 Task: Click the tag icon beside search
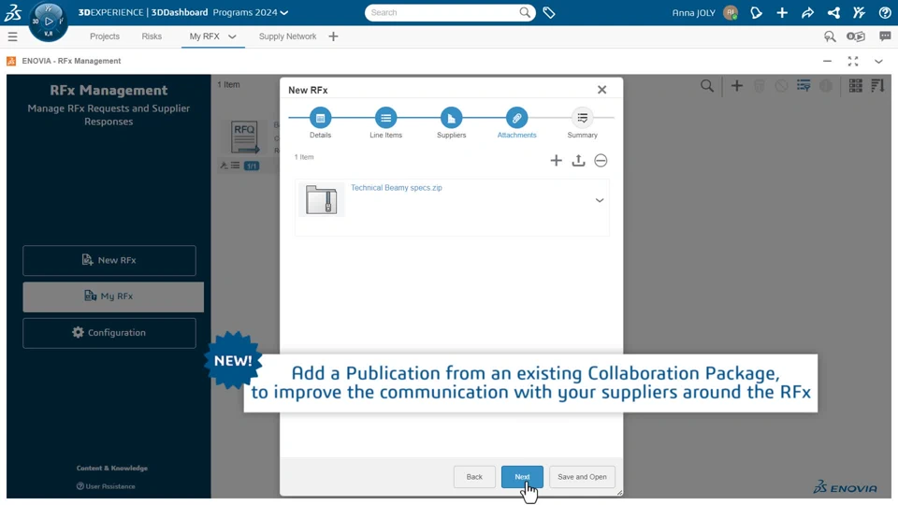[549, 12]
